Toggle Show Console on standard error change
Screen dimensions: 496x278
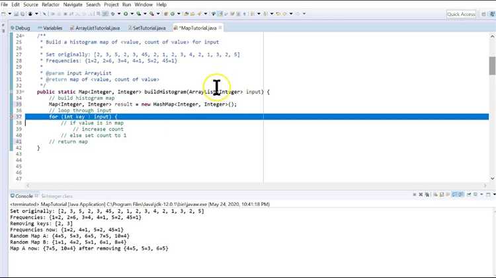click(x=461, y=194)
